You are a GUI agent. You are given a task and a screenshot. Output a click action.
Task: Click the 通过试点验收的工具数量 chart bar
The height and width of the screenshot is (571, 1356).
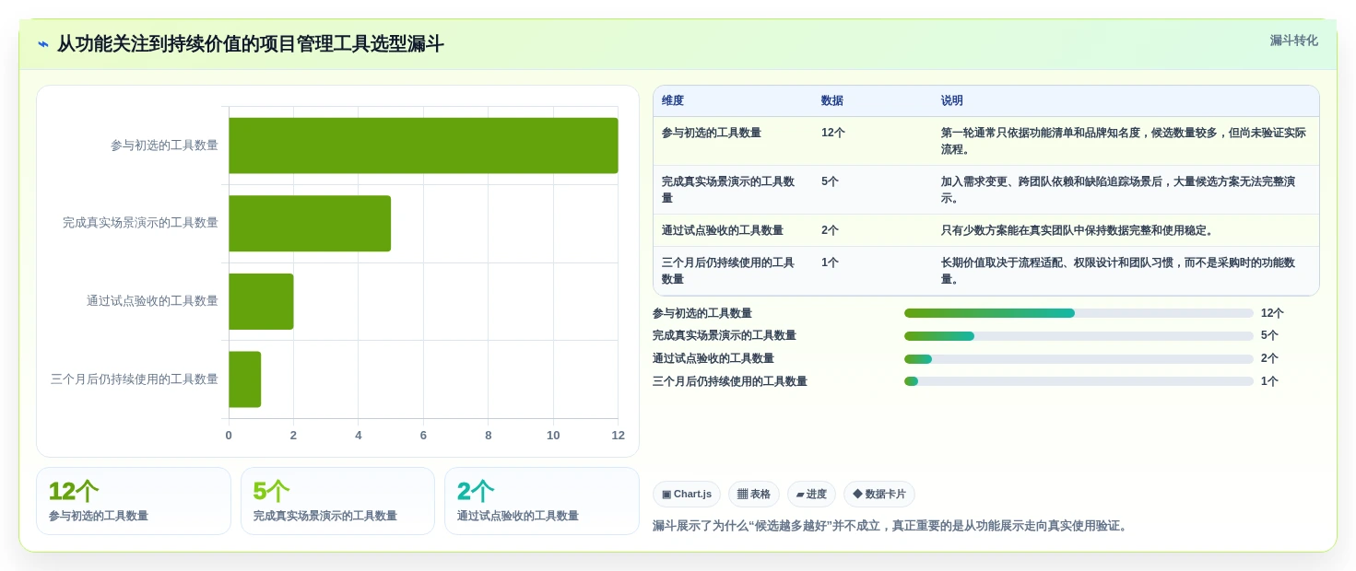[261, 301]
